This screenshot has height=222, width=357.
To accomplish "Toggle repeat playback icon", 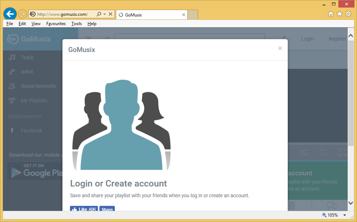I will (323, 152).
